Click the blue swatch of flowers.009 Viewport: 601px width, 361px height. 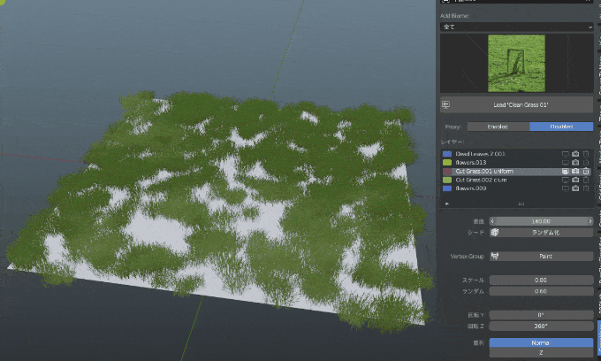point(447,188)
